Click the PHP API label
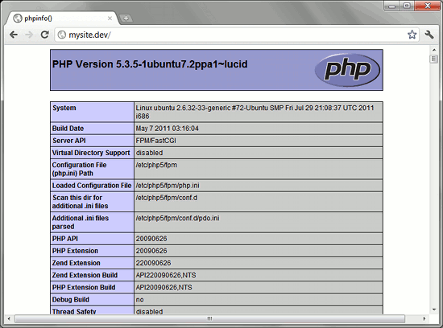This screenshot has width=443, height=328. [65, 239]
